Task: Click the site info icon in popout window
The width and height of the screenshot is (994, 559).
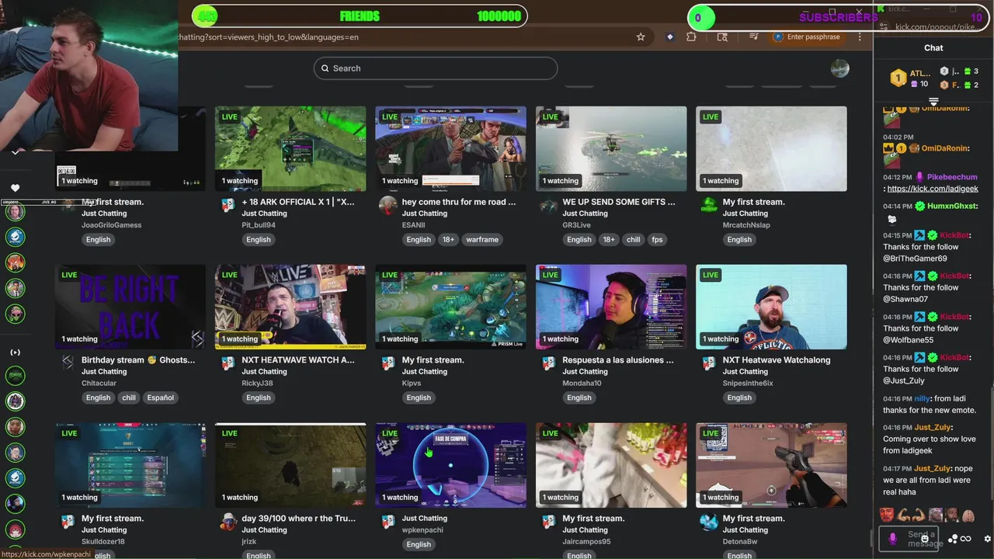Action: tap(885, 27)
